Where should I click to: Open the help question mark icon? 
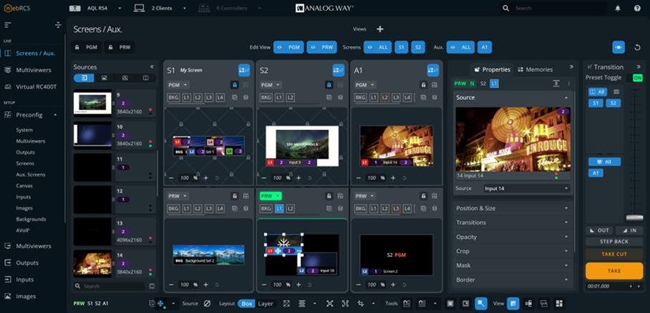point(637,9)
